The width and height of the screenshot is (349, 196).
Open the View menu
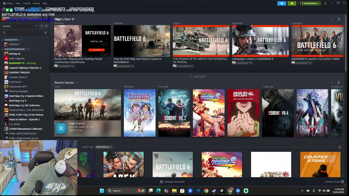18,3
